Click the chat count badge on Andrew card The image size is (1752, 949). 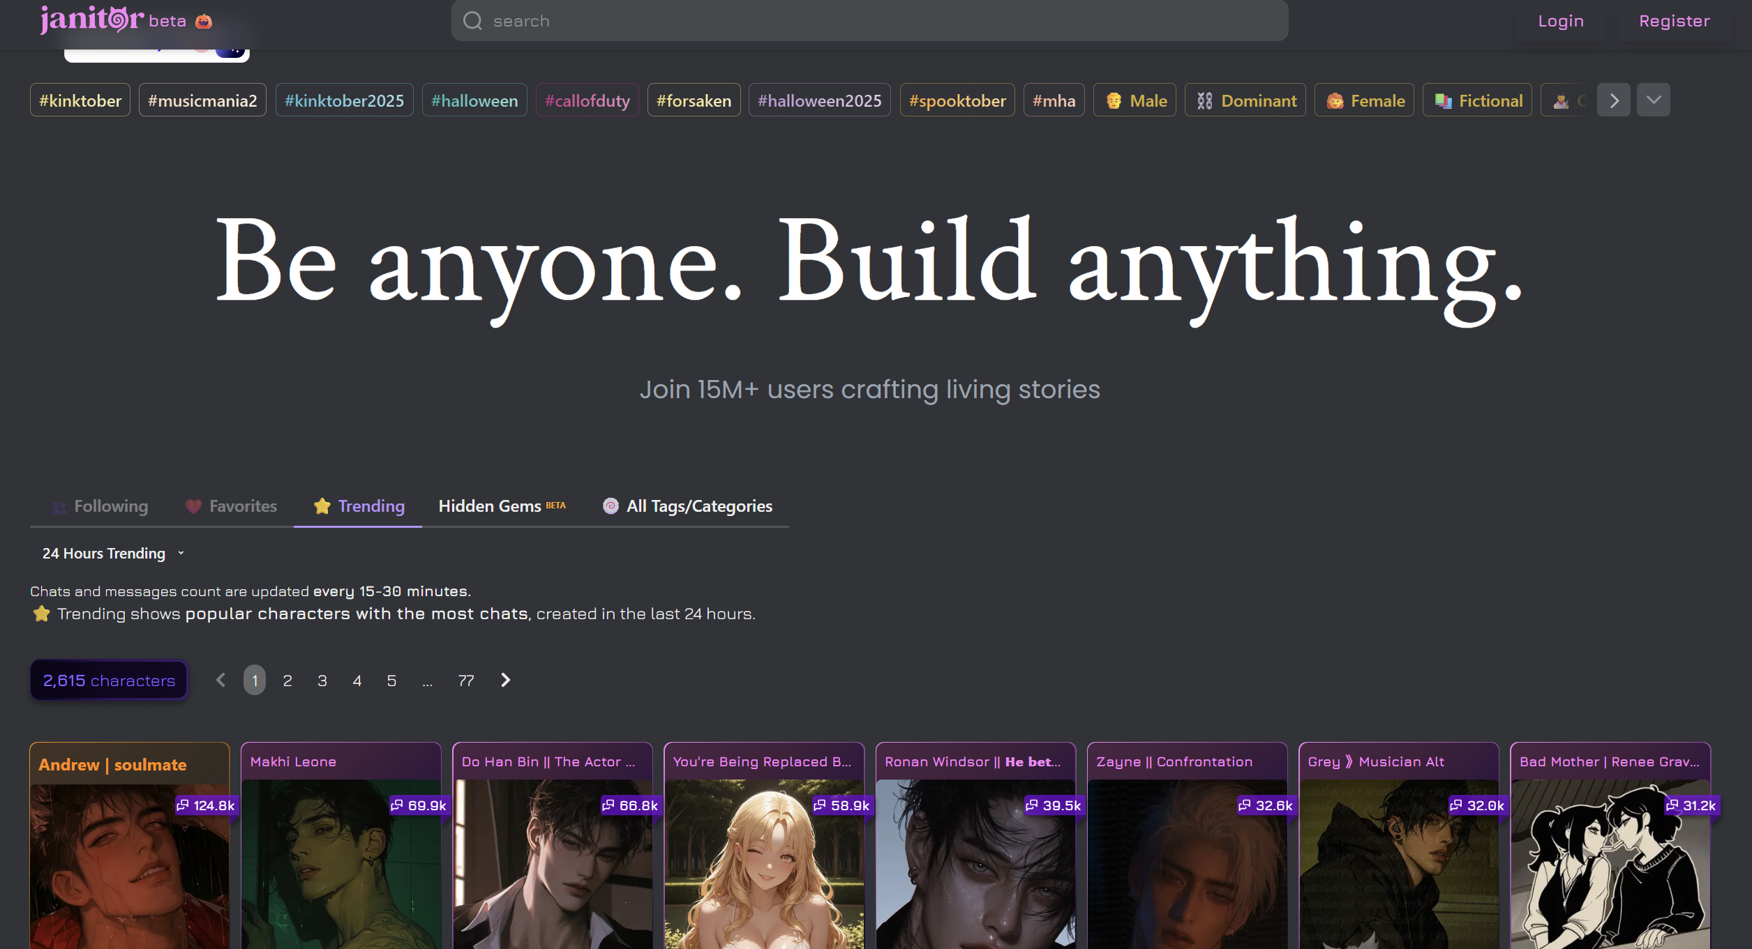click(206, 805)
